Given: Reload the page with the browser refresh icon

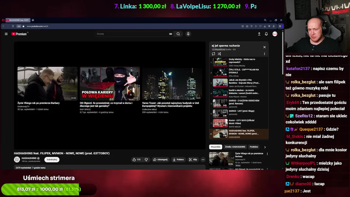Looking at the screenshot, I should click(13, 26).
